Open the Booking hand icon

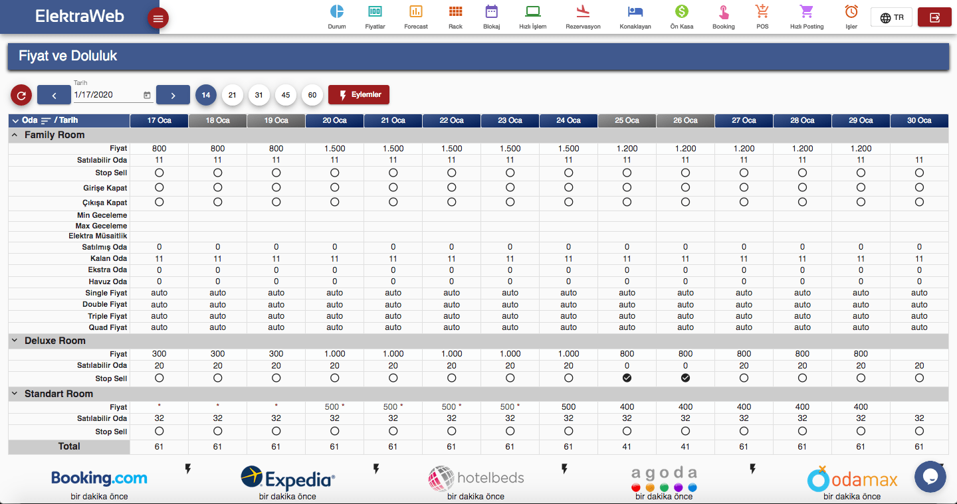pyautogui.click(x=723, y=11)
